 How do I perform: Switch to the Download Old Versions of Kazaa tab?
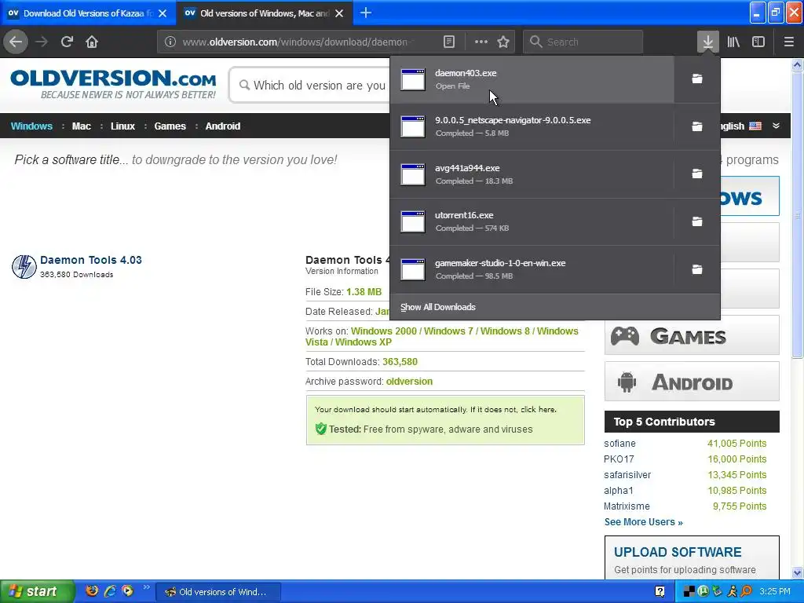pyautogui.click(x=88, y=13)
